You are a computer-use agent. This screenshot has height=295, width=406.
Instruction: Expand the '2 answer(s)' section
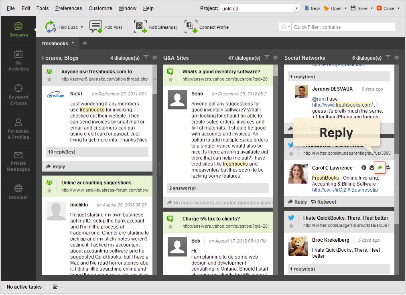point(218,188)
